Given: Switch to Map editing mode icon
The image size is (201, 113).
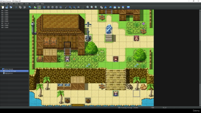Looking at the screenshot, I should pyautogui.click(x=35, y=7).
